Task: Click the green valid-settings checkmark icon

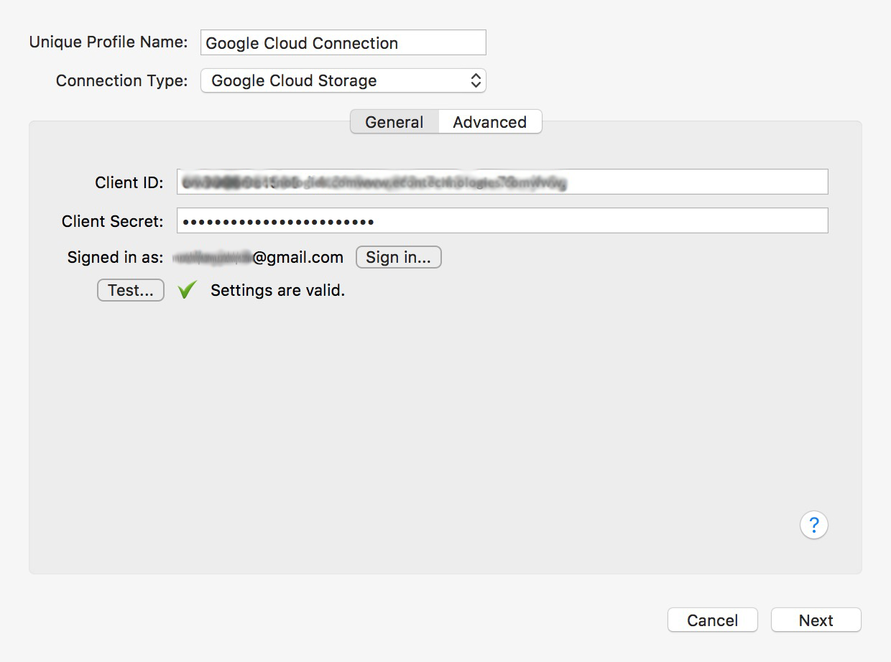Action: tap(187, 290)
